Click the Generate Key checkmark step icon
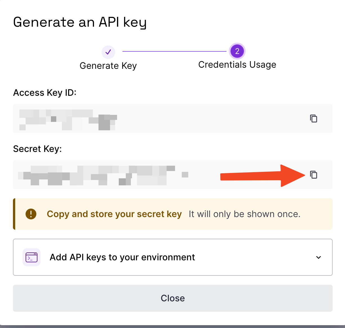 click(108, 52)
